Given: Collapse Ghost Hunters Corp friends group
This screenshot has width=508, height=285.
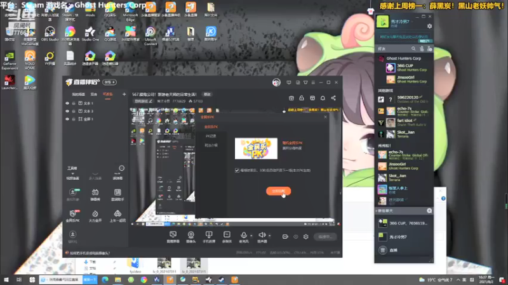Looking at the screenshot, I should tap(404, 58).
